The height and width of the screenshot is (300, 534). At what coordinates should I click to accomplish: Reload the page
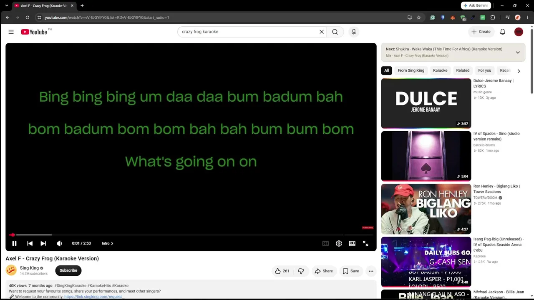click(28, 17)
